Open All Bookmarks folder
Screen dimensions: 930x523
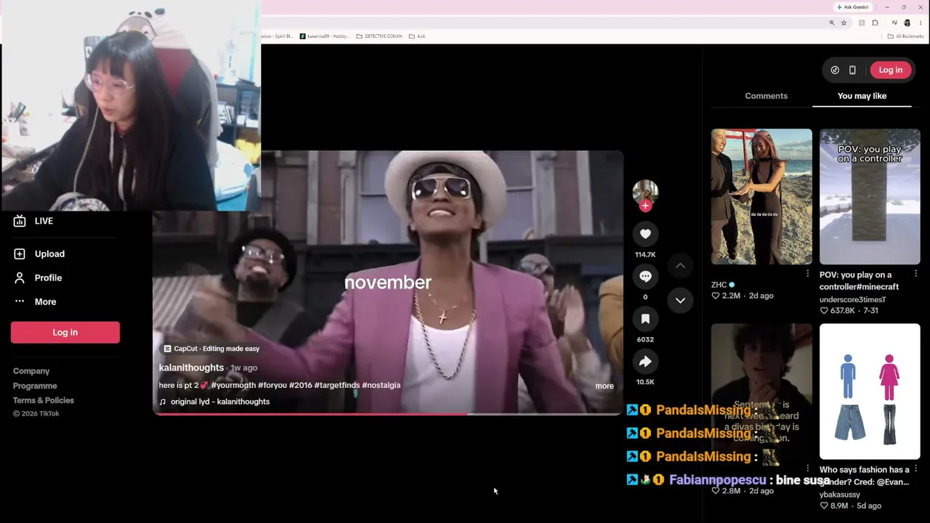click(x=906, y=36)
